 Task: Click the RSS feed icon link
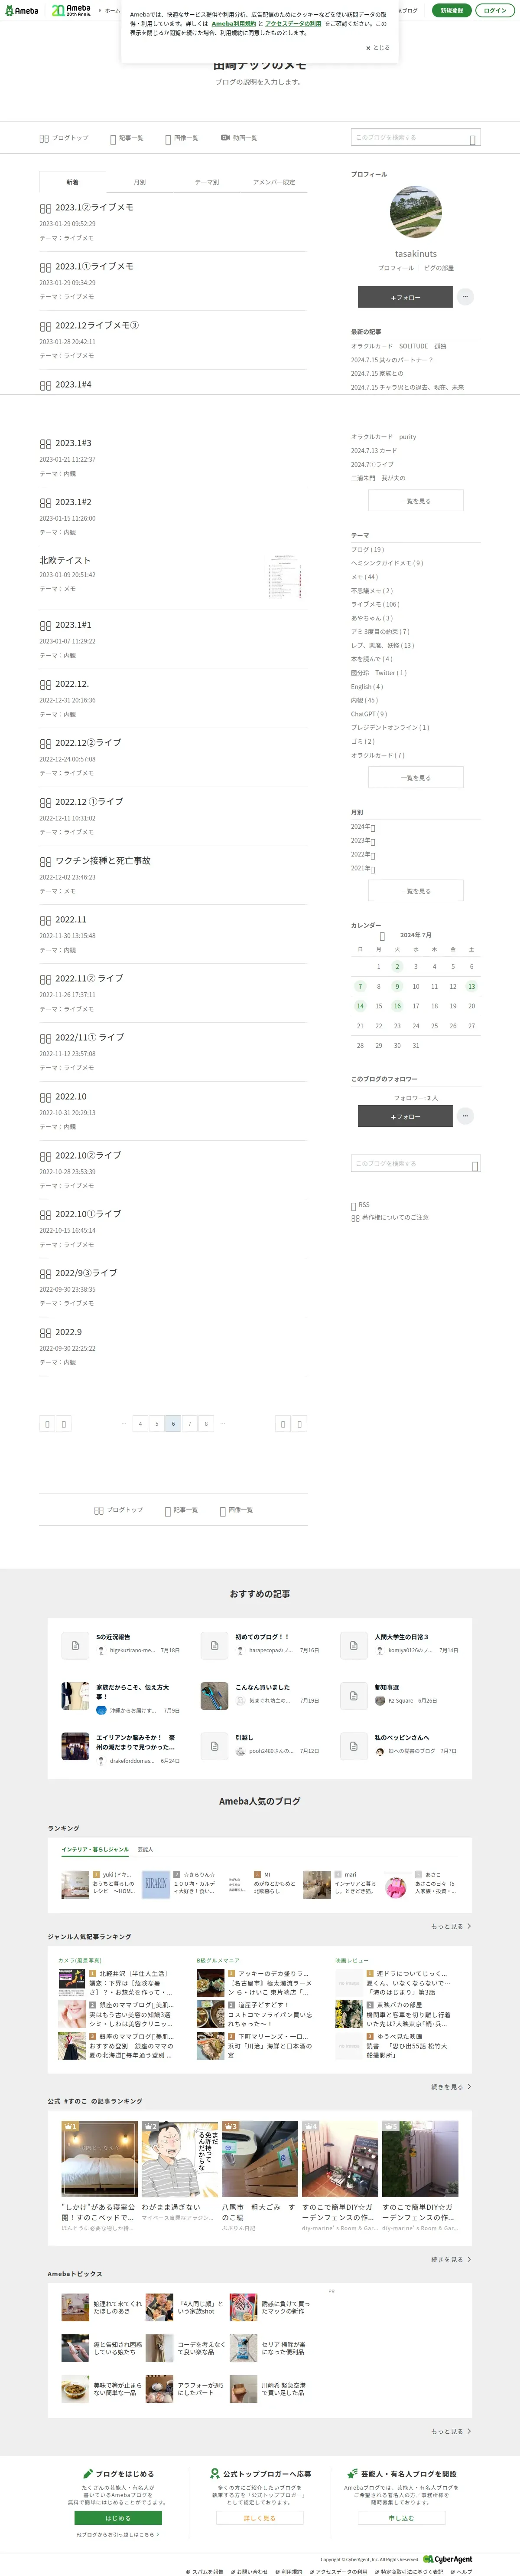click(360, 1205)
